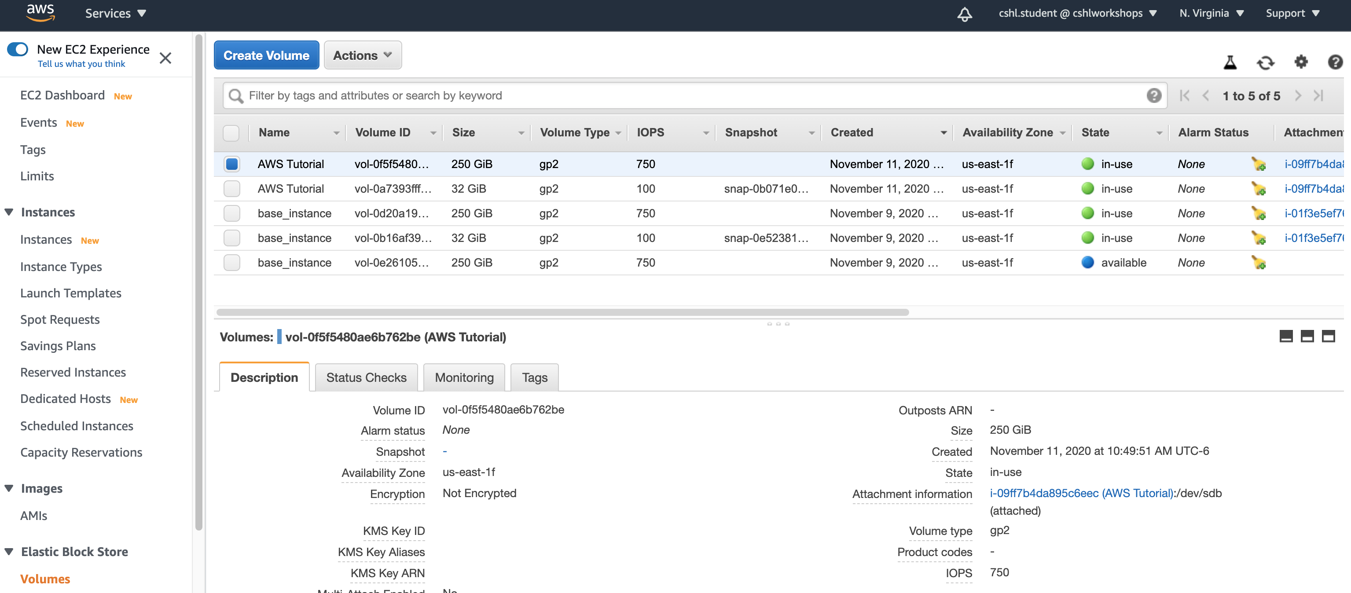Open i-01f3e5ef7 link in vol-0d20a19 row
This screenshot has height=593, width=1351.
tap(1314, 213)
